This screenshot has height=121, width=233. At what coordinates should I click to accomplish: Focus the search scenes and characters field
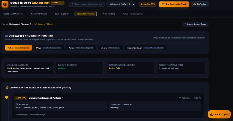pos(87,4)
